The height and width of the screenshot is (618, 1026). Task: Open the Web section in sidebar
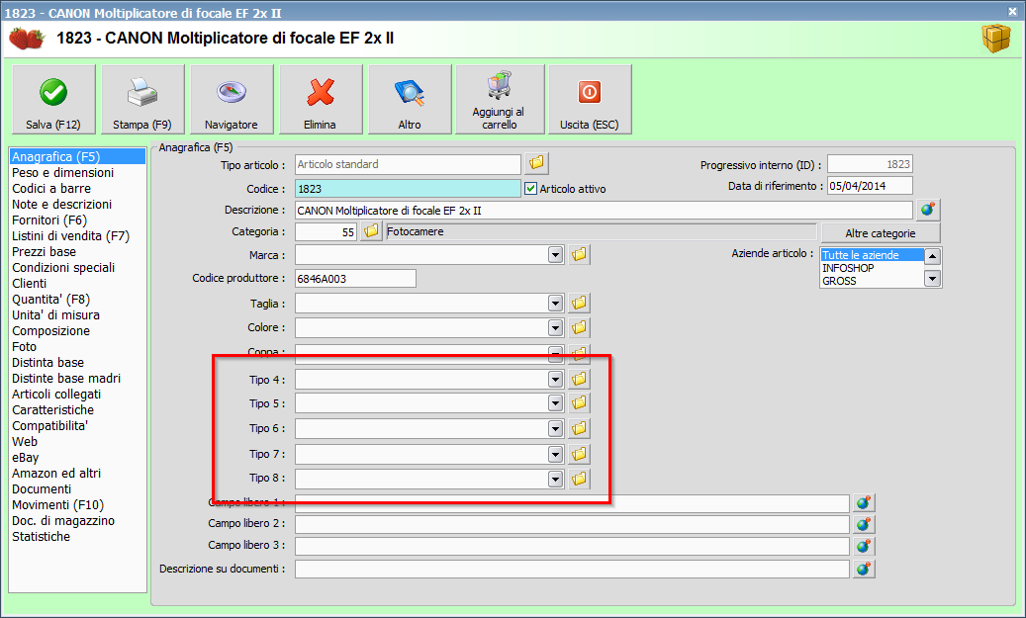point(25,441)
